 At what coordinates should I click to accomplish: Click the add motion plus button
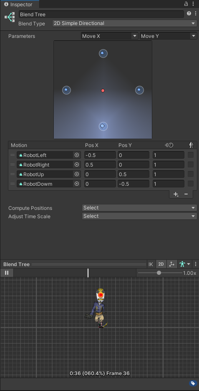[x=176, y=194]
